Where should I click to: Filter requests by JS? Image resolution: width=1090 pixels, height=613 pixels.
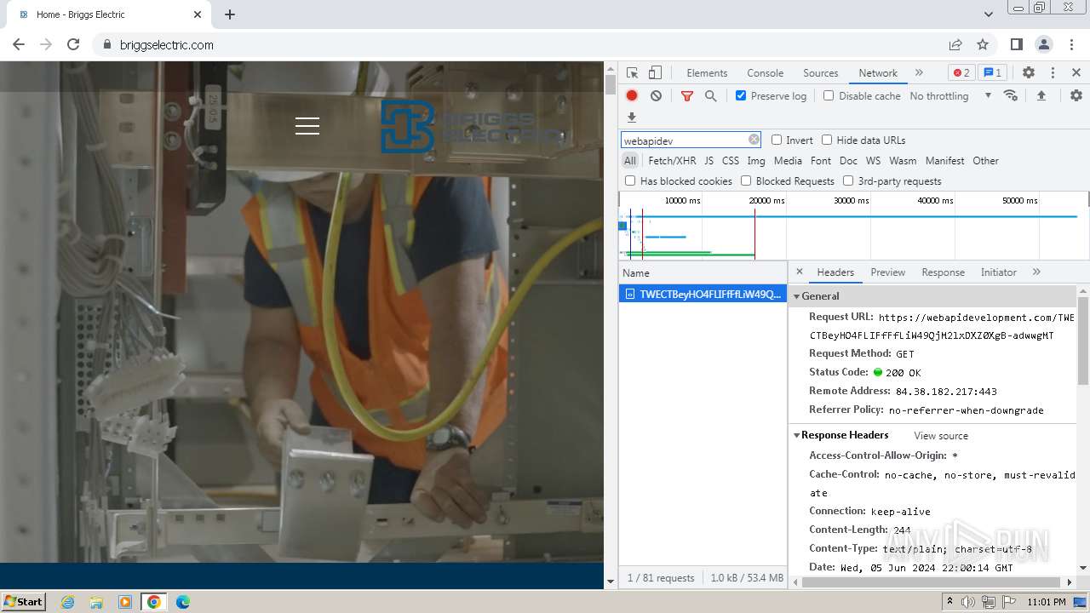point(708,160)
